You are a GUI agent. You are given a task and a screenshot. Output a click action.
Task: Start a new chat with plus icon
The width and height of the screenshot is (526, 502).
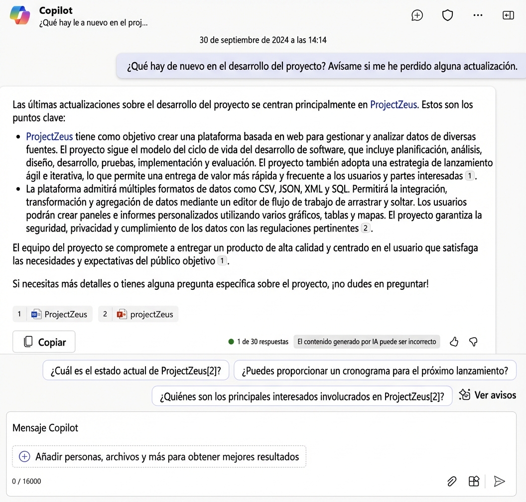click(417, 15)
